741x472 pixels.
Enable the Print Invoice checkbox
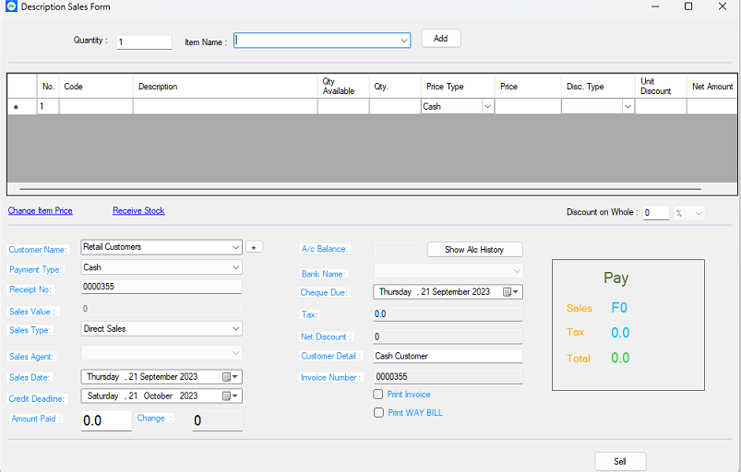pos(378,395)
